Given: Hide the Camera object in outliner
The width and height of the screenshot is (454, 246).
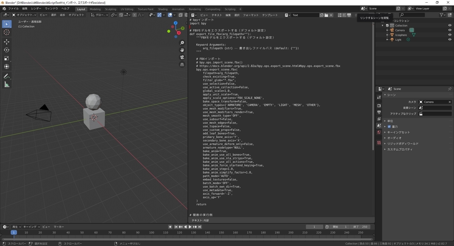Looking at the screenshot, I should tap(450, 30).
